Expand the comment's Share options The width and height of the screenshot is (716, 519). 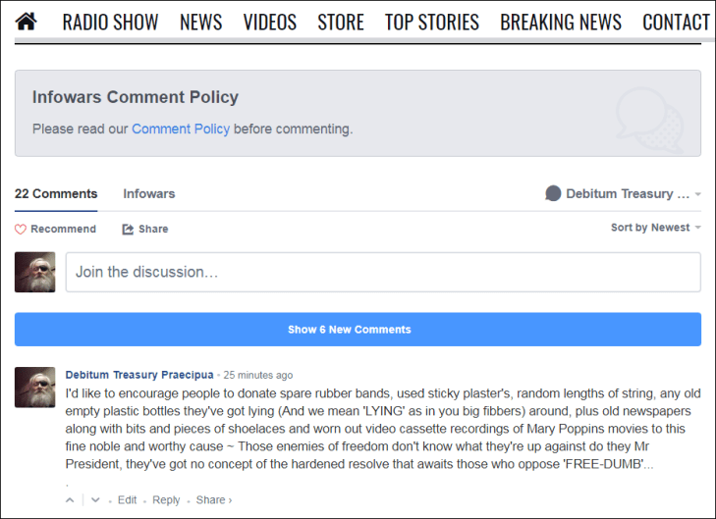click(x=213, y=499)
